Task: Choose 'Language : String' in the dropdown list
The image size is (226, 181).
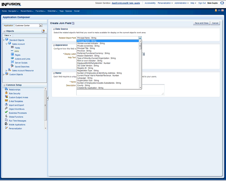Action: 85,78
